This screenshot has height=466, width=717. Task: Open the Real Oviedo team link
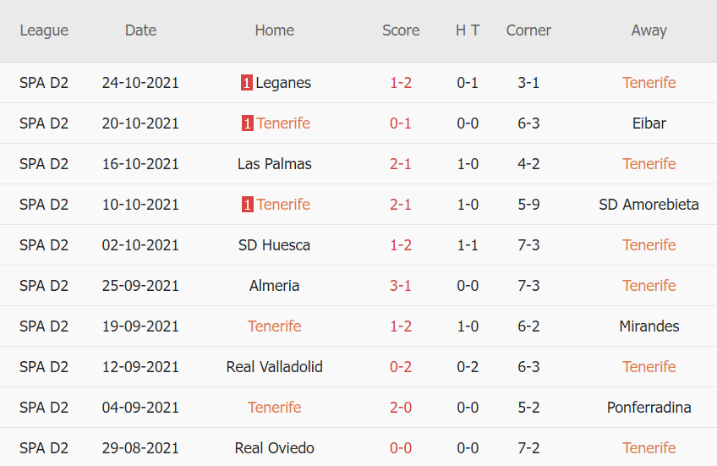275,448
